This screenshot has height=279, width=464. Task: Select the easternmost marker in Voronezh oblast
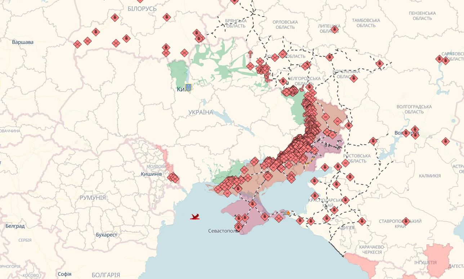tap(379, 64)
